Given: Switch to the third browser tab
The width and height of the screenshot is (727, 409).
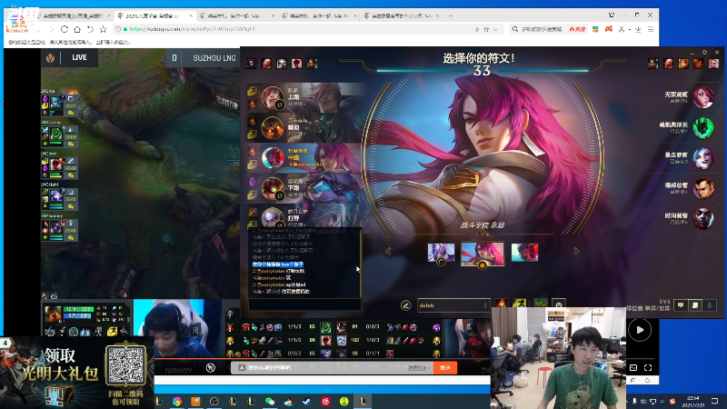Looking at the screenshot, I should click(236, 15).
